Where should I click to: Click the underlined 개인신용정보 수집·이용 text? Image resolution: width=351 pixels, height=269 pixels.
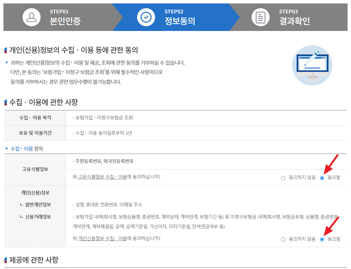[x=103, y=238]
